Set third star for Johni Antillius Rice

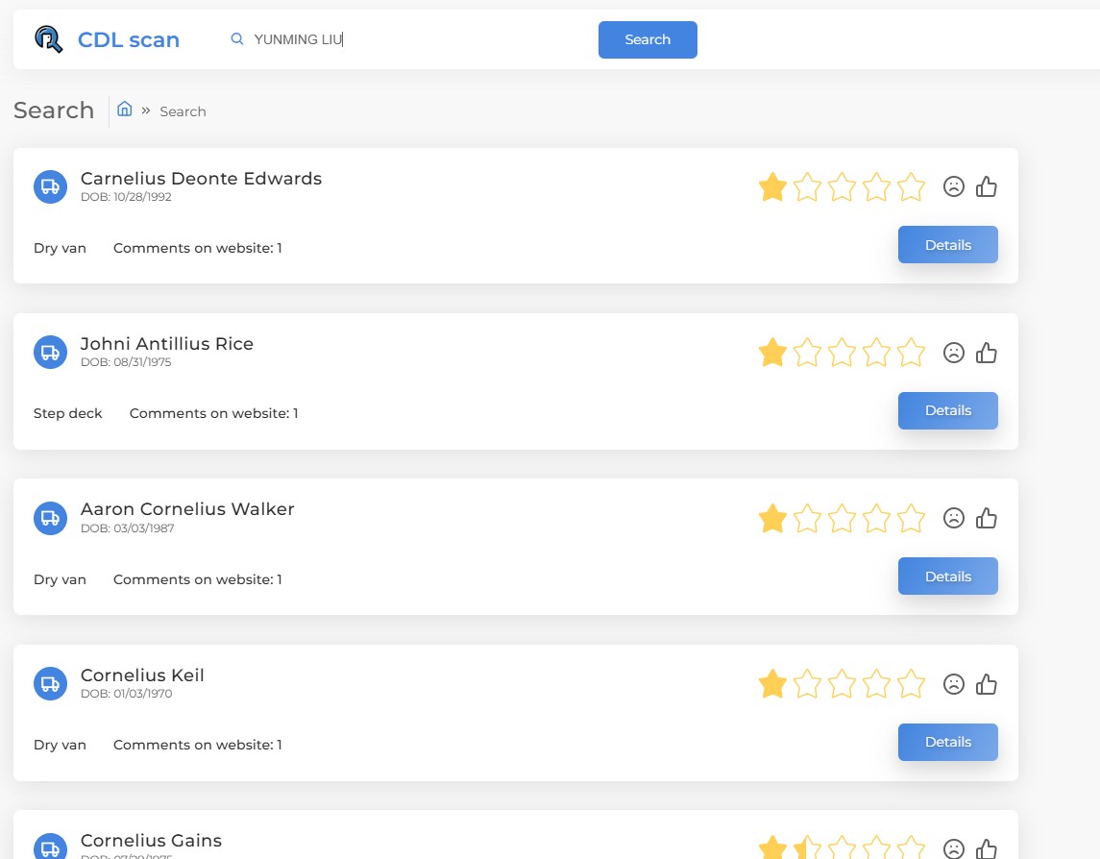click(842, 353)
